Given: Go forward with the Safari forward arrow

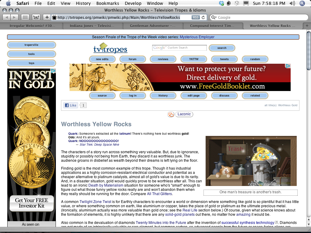Looking at the screenshot, I should [14, 17].
